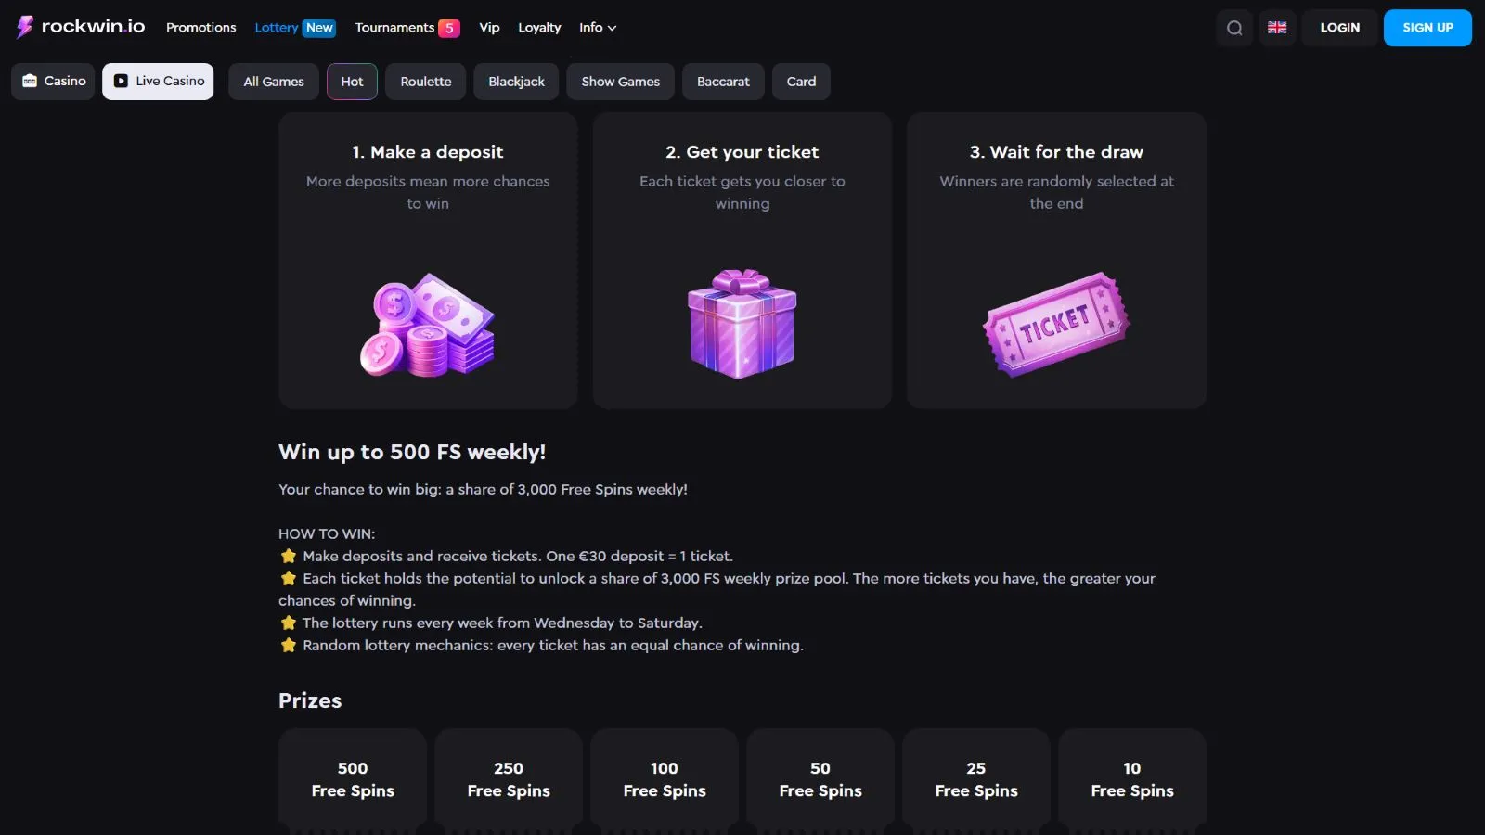This screenshot has height=835, width=1485.
Task: Select the Roulette category tab
Action: [426, 82]
